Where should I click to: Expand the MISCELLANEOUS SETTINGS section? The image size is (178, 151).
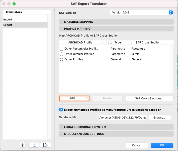tap(62, 134)
